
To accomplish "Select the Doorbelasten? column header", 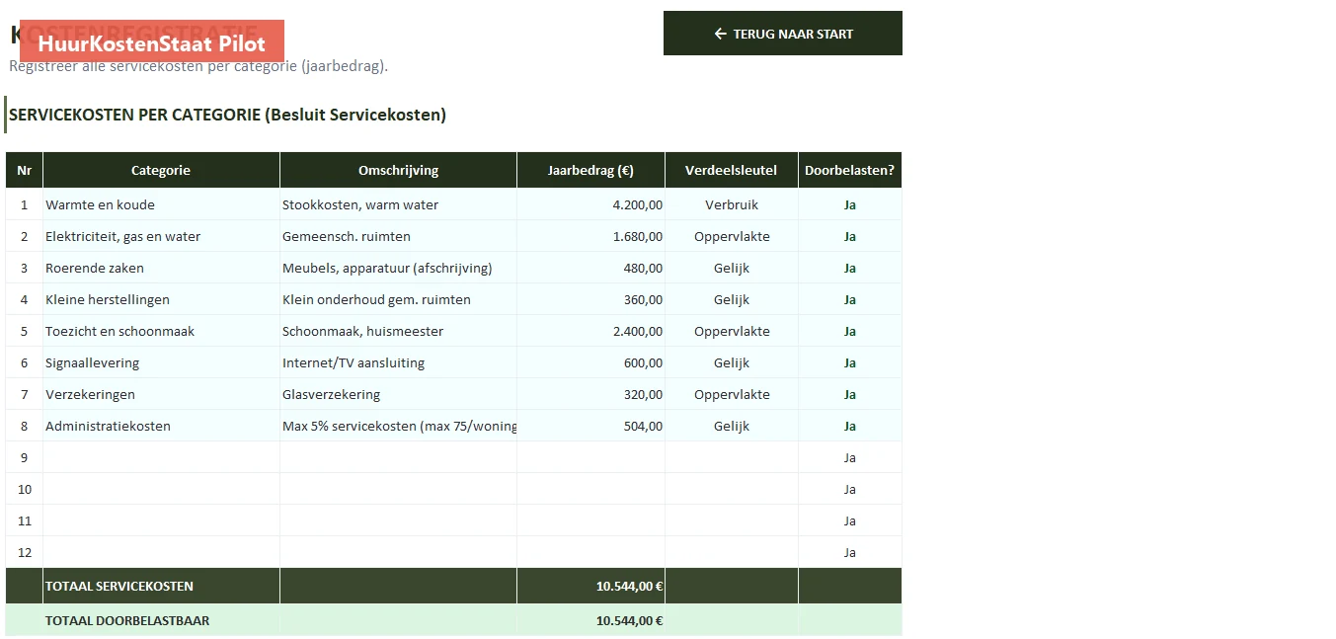I will (x=850, y=170).
